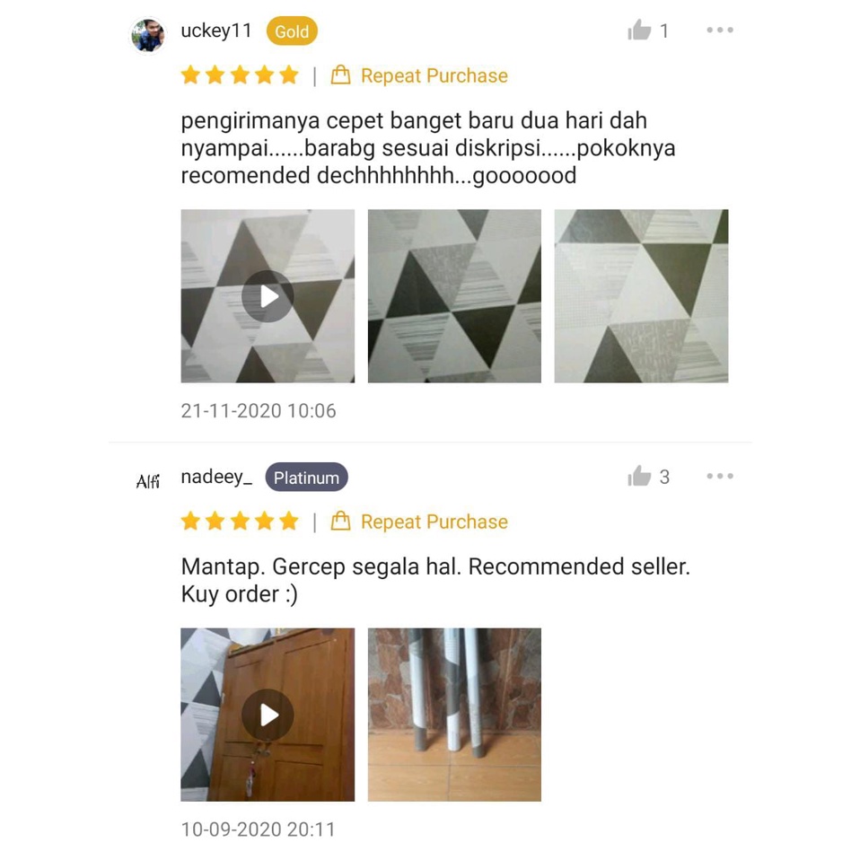Click nadeey_'s Repeat Purchase label

tap(434, 522)
